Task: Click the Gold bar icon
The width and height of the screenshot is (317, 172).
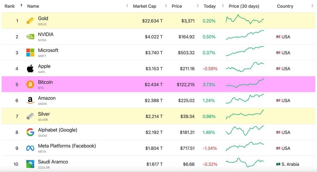Action: (x=30, y=21)
